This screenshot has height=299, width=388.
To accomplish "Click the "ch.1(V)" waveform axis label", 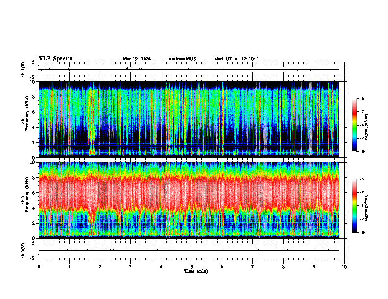I will pos(24,69).
